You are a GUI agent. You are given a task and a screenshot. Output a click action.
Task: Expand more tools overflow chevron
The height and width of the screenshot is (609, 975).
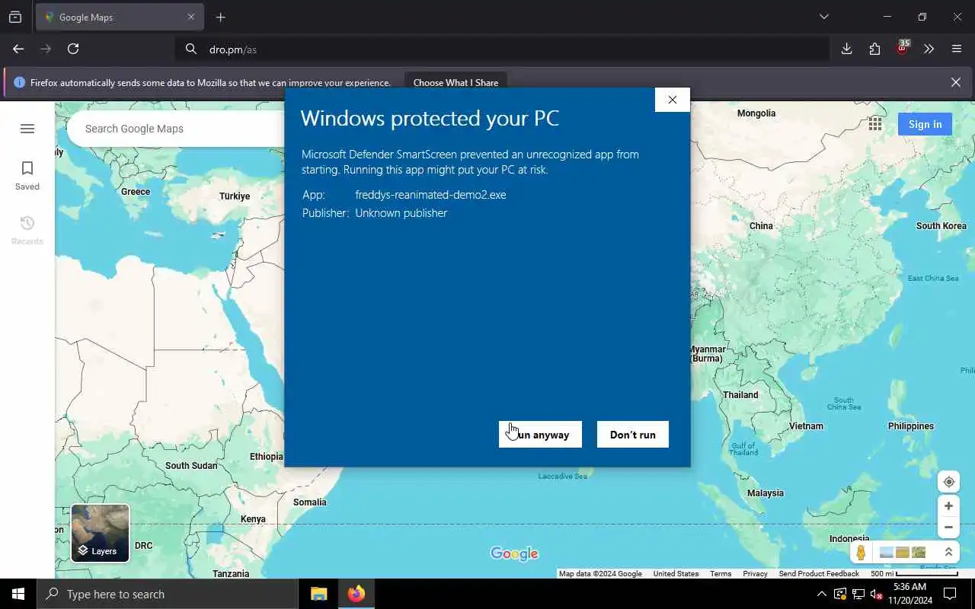pos(929,49)
